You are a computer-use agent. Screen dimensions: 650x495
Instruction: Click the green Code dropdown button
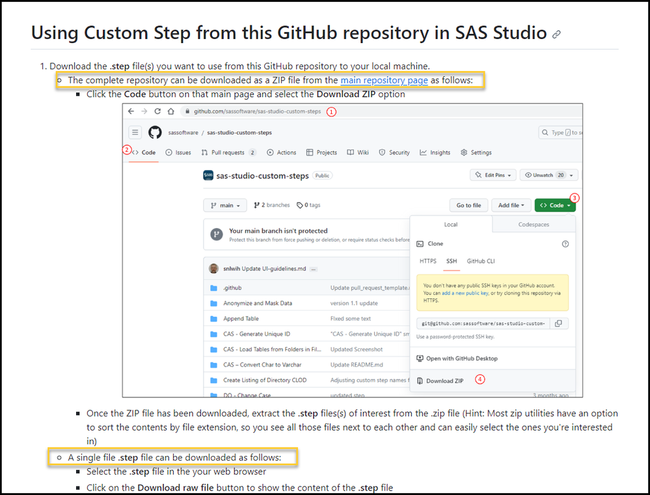coord(555,205)
